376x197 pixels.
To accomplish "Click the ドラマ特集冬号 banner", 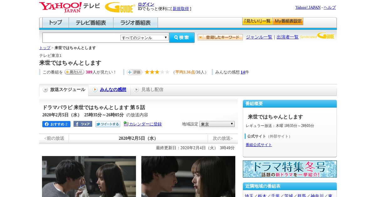I will point(290,169).
